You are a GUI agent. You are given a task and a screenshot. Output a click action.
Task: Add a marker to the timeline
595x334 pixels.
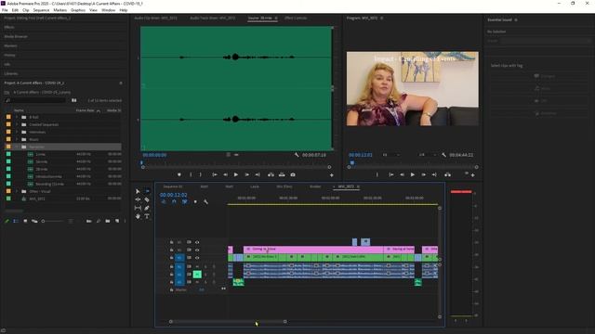tap(195, 202)
